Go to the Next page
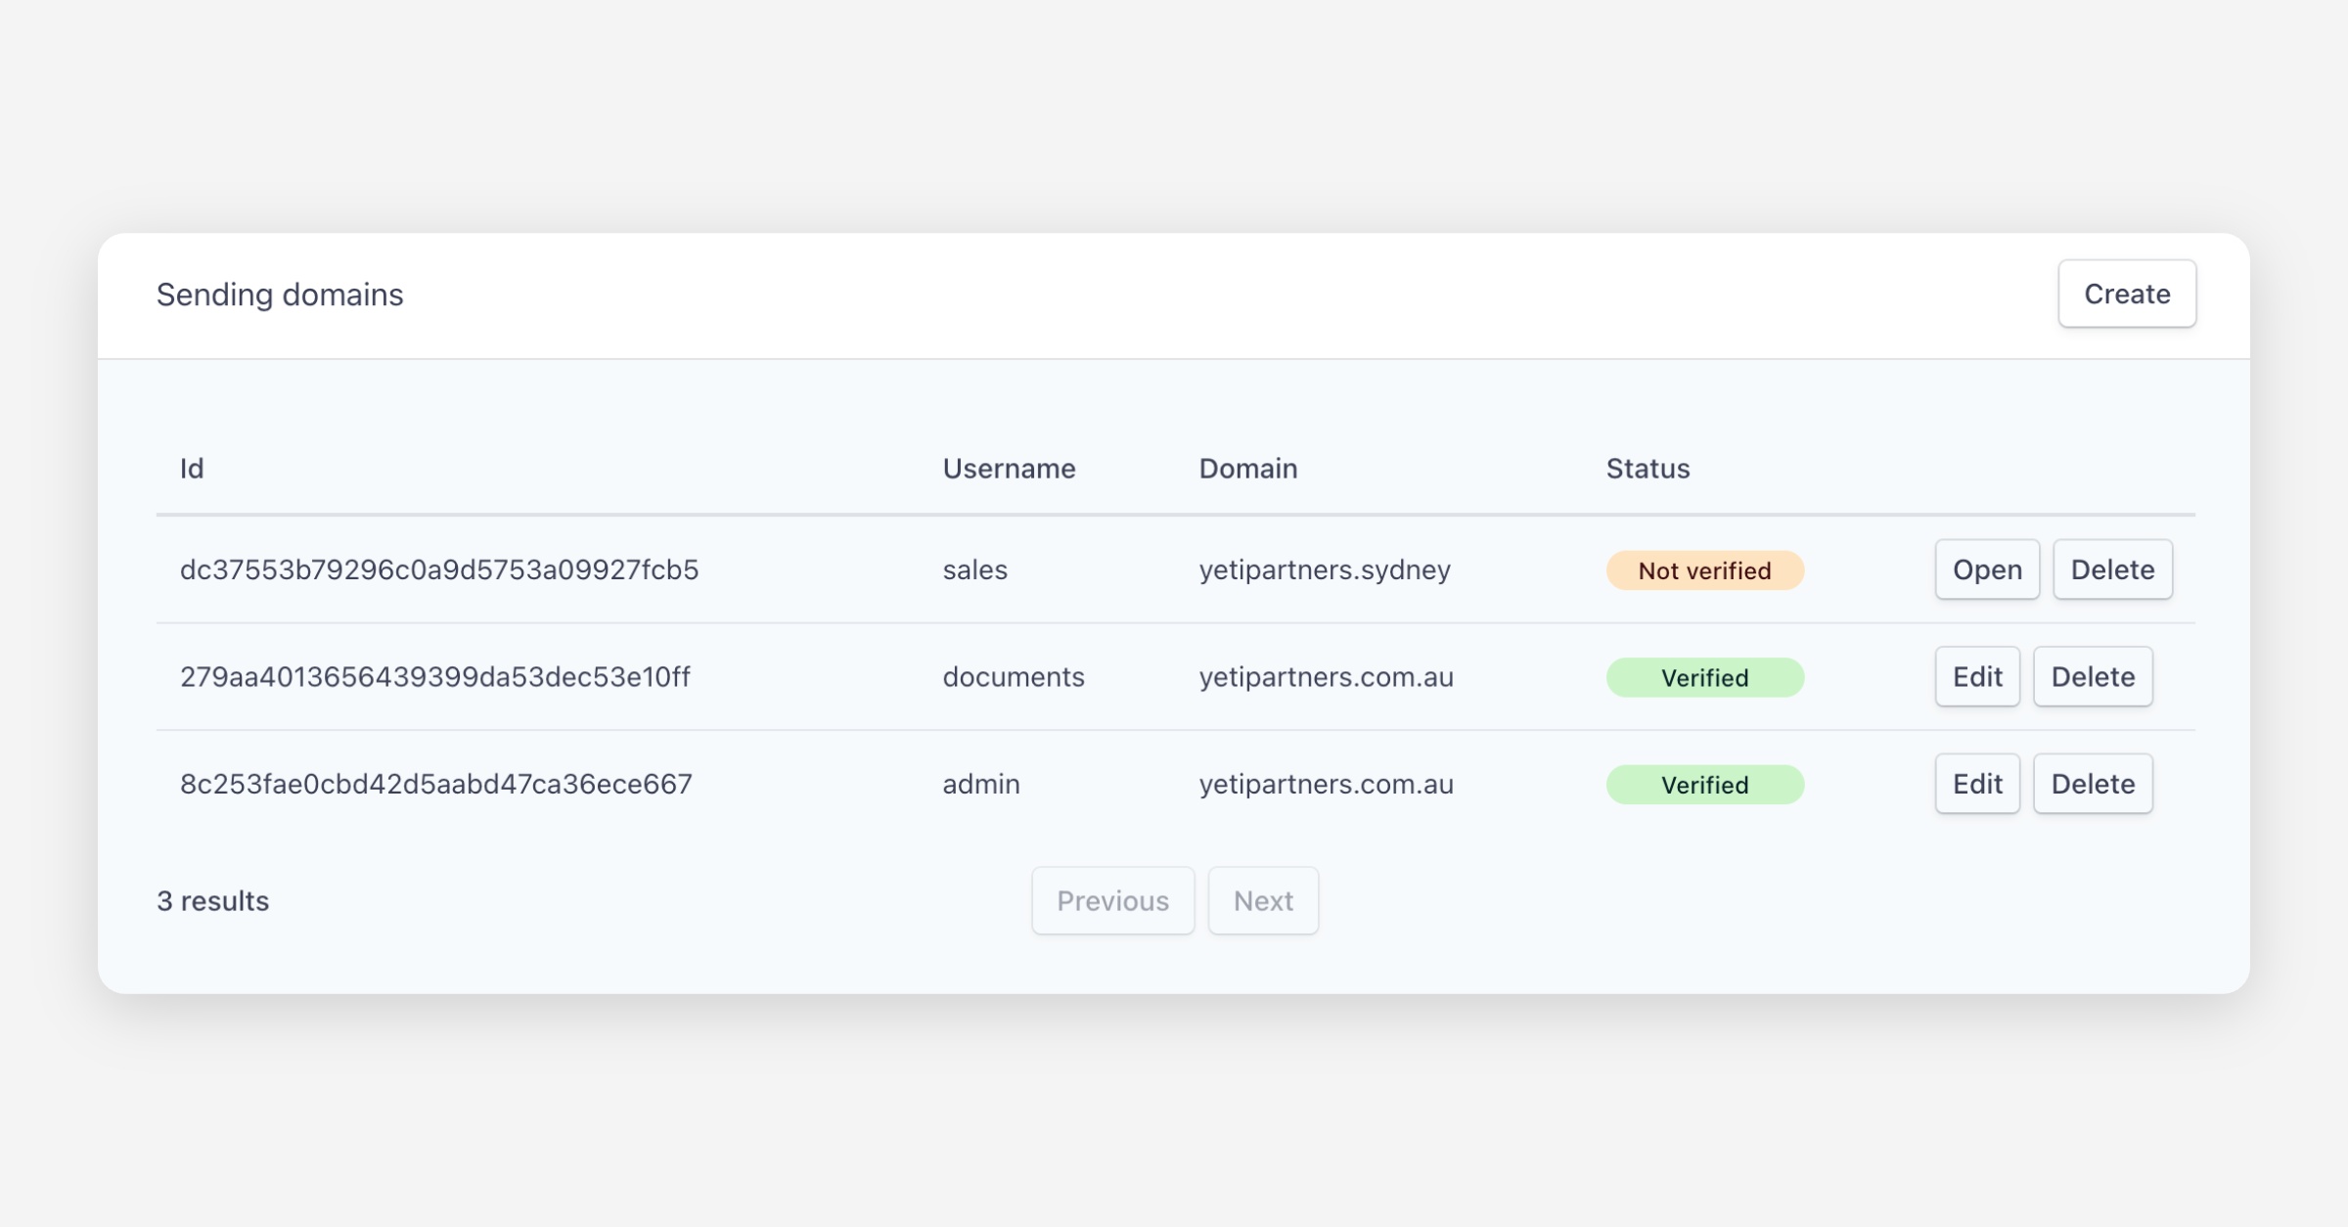This screenshot has width=2348, height=1227. point(1262,900)
